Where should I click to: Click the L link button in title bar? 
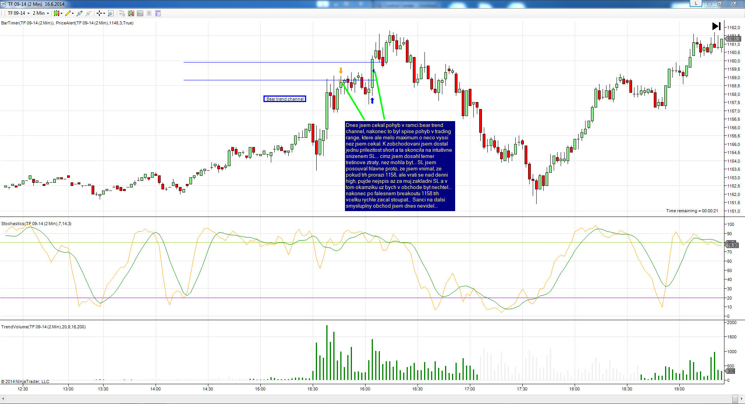pos(696,3)
